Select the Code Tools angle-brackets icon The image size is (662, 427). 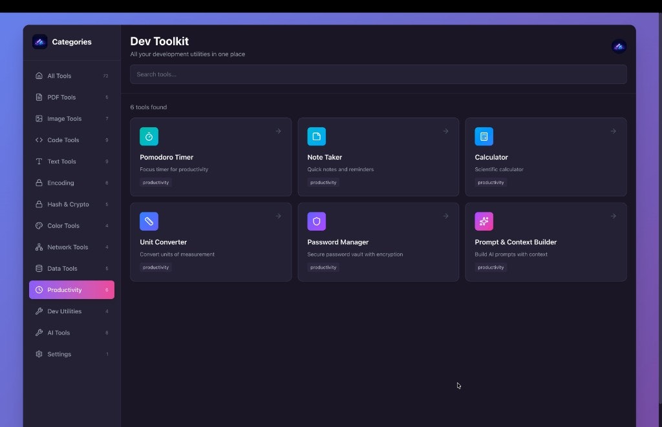pos(39,140)
